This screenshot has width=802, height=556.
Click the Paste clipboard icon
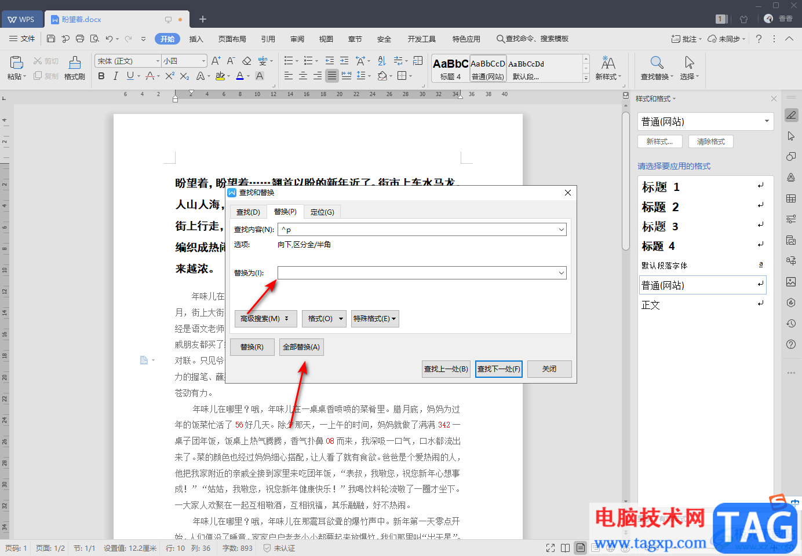[17, 62]
